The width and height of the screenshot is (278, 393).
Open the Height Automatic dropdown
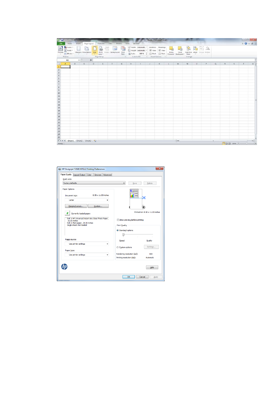pos(142,50)
